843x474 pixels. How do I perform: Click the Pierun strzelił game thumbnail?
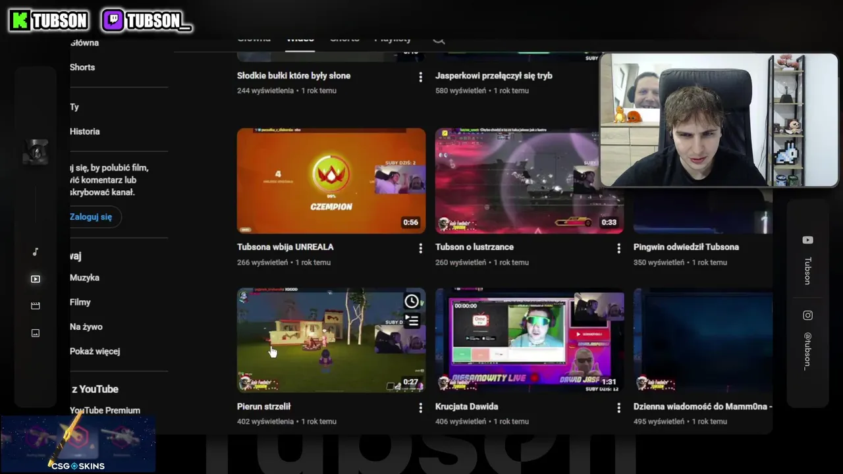click(x=331, y=340)
